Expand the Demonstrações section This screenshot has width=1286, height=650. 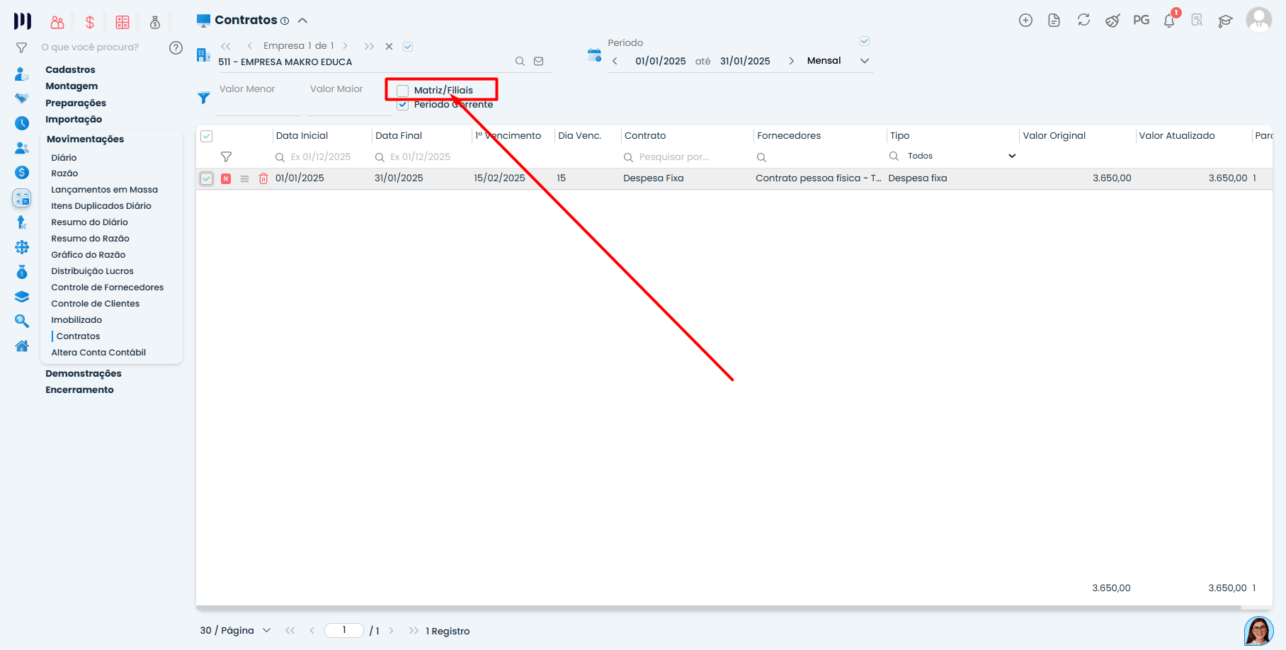[x=84, y=374]
